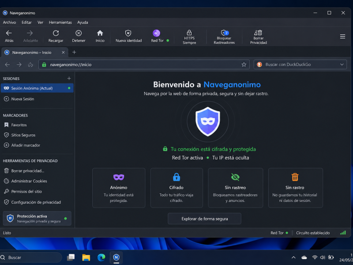Open File Explorer from the taskbar
This screenshot has height=265, width=353.
point(86,257)
